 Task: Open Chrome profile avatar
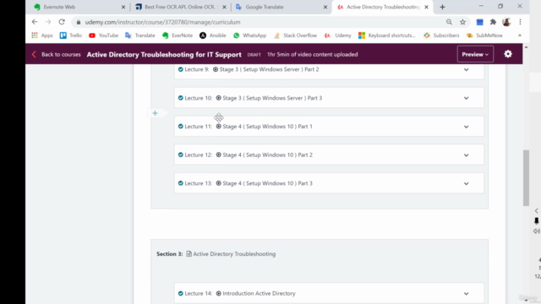[506, 22]
